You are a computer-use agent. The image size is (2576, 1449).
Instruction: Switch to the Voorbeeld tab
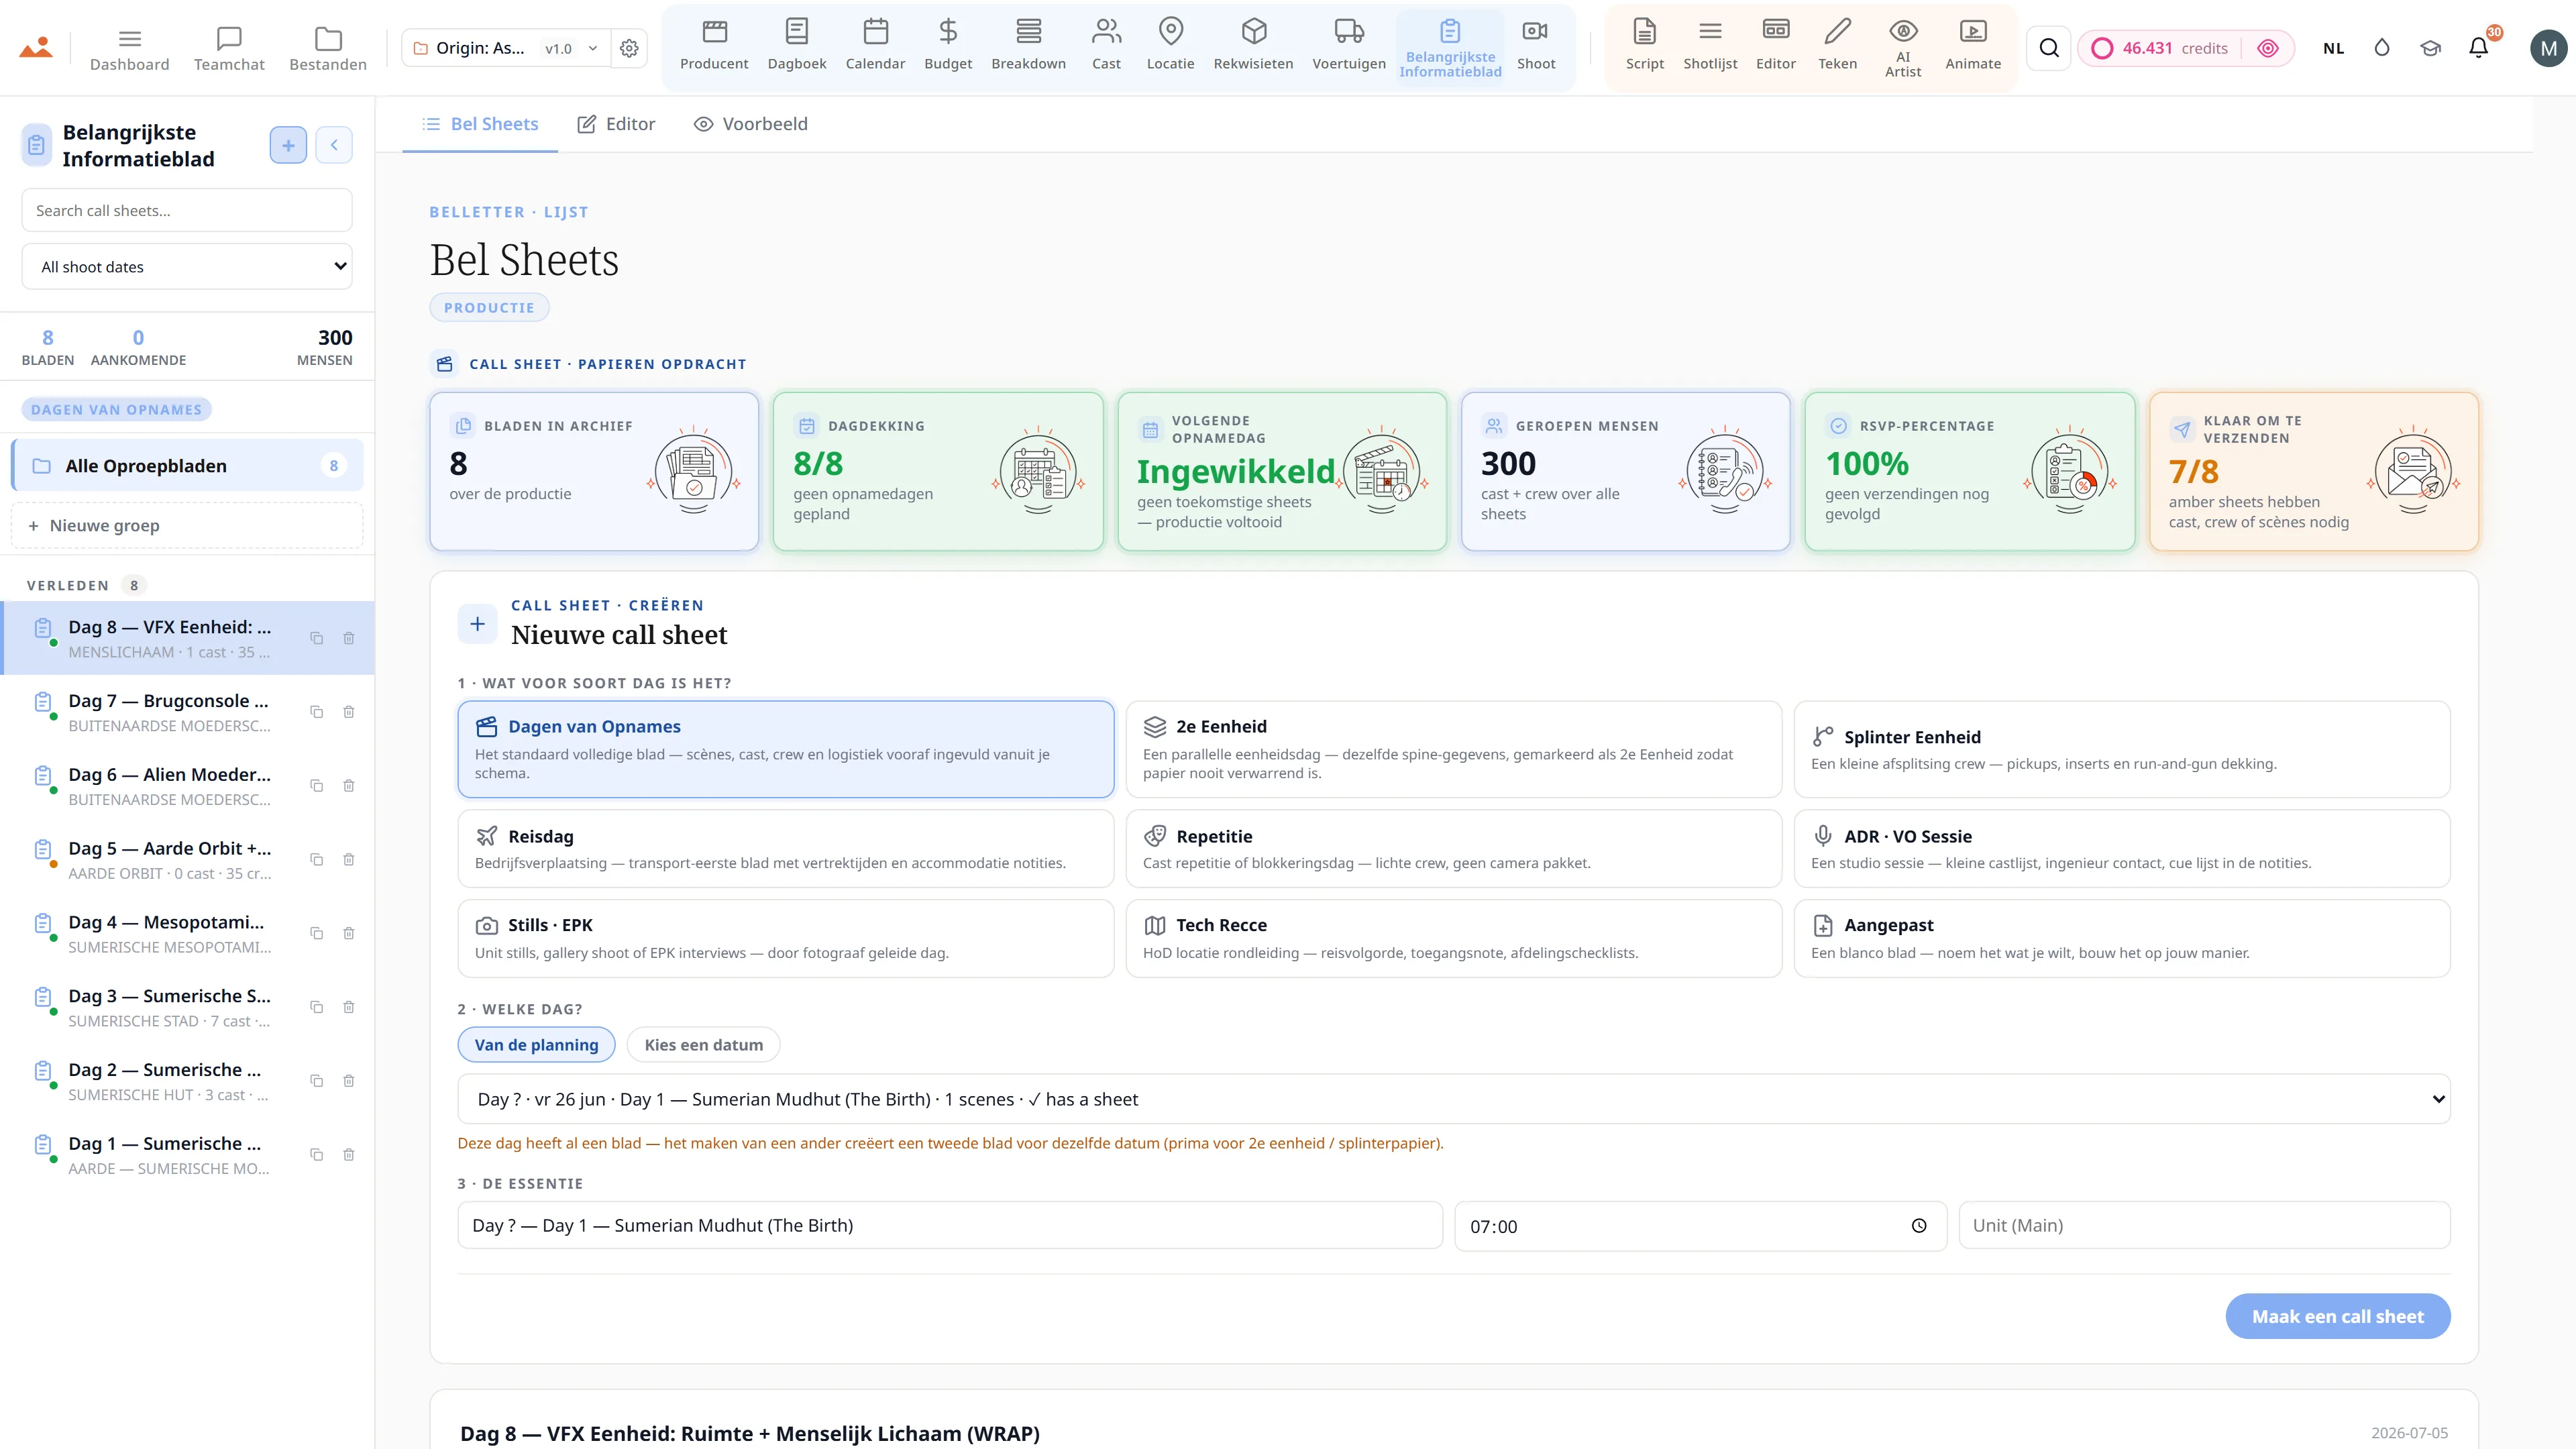tap(751, 124)
